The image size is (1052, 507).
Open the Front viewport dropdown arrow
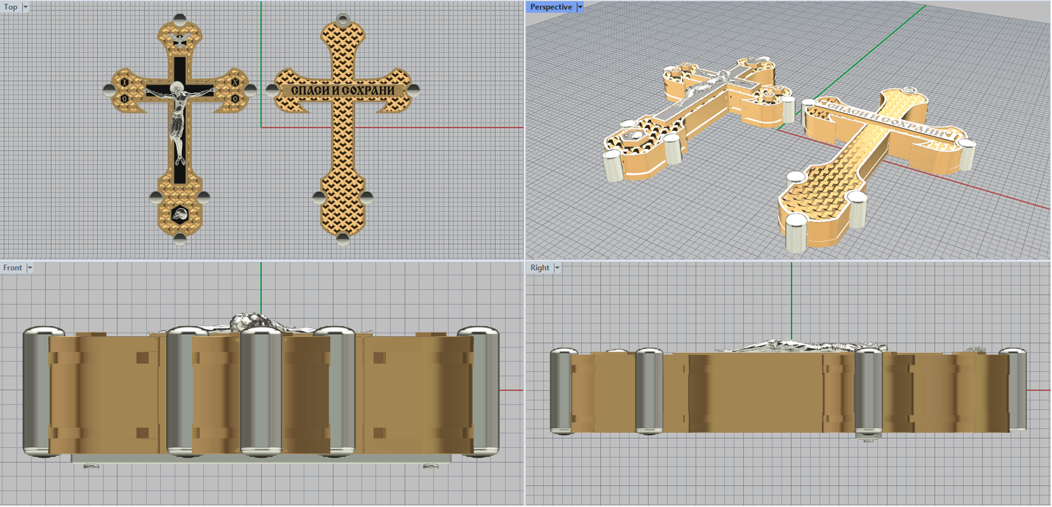30,268
